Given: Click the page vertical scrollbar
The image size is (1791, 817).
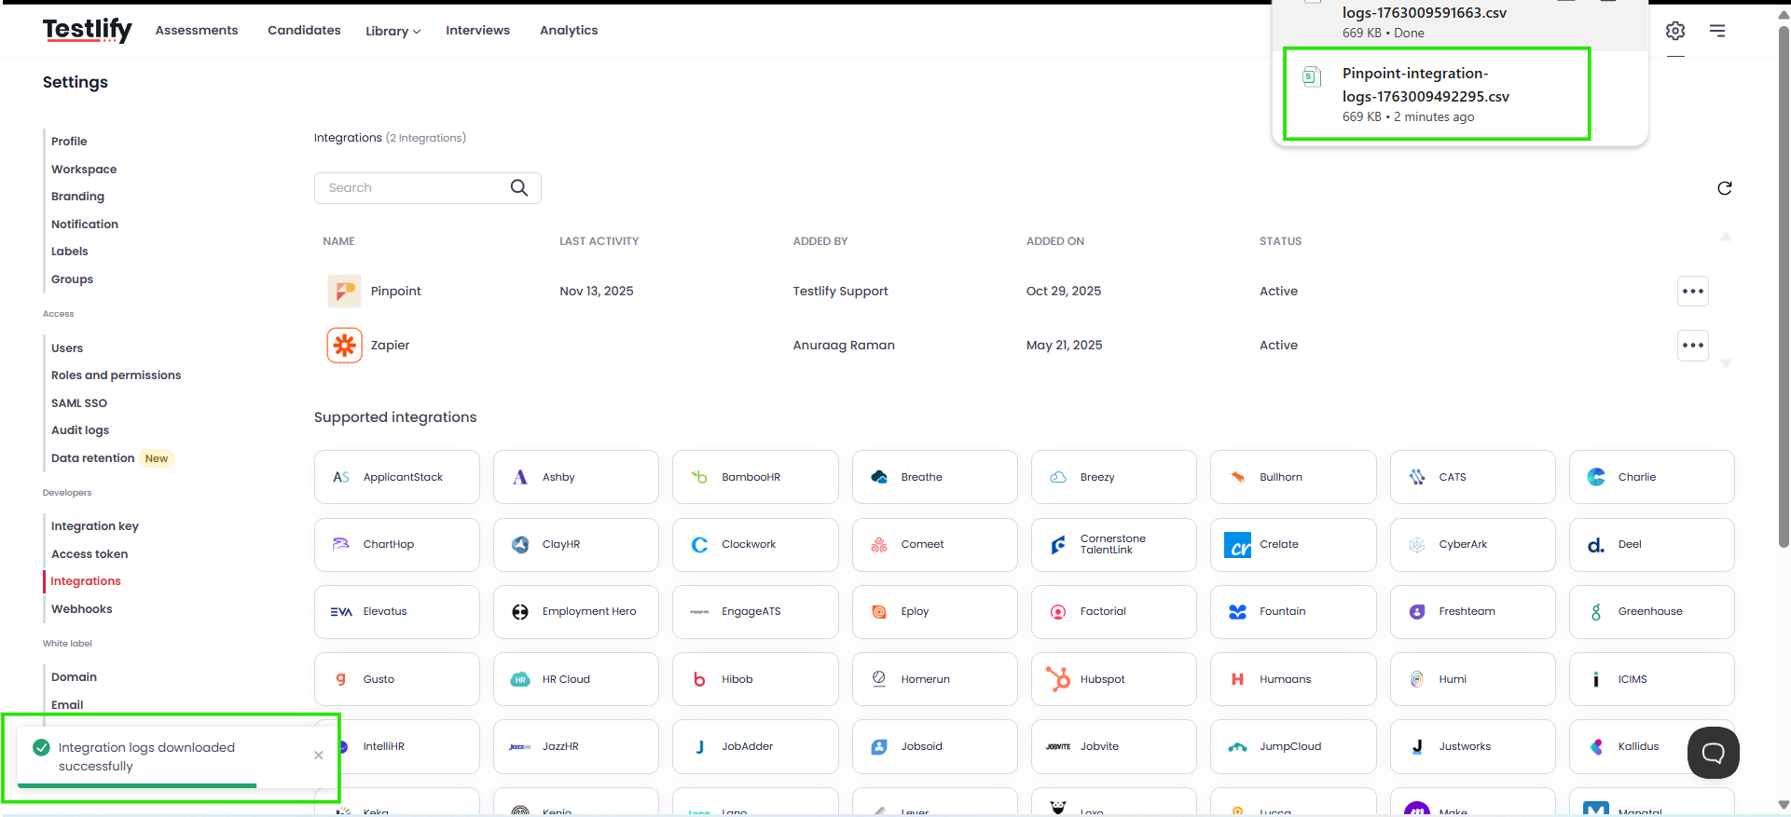Looking at the screenshot, I should (1784, 289).
